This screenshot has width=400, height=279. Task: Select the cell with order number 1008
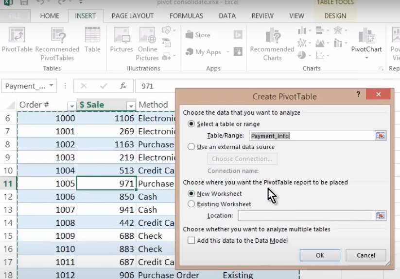[47, 223]
